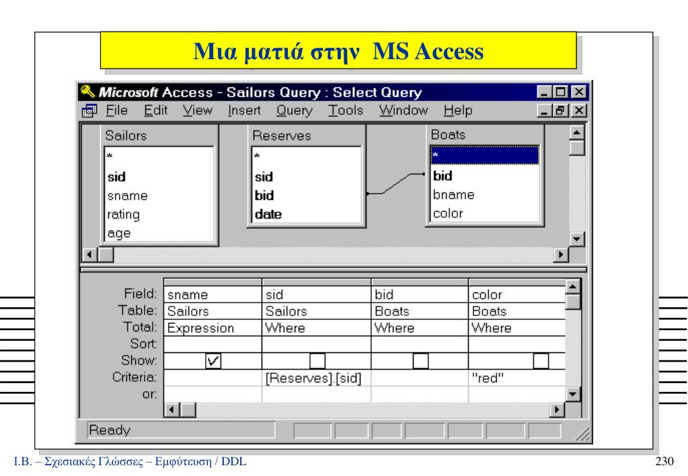Toggle Show checkbox for sid column
Image resolution: width=688 pixels, height=476 pixels.
[x=317, y=361]
